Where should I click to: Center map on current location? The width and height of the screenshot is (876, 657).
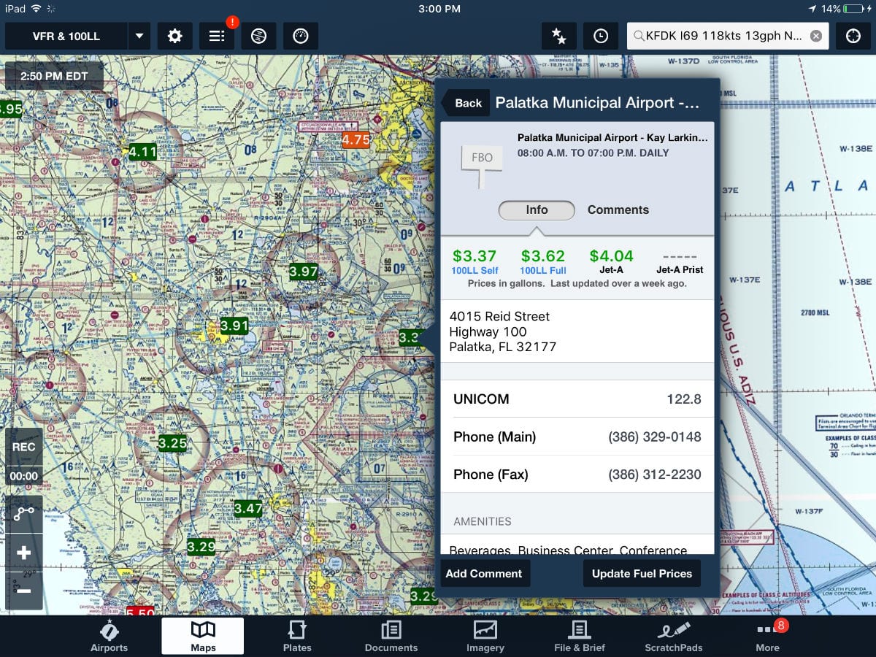pyautogui.click(x=853, y=36)
